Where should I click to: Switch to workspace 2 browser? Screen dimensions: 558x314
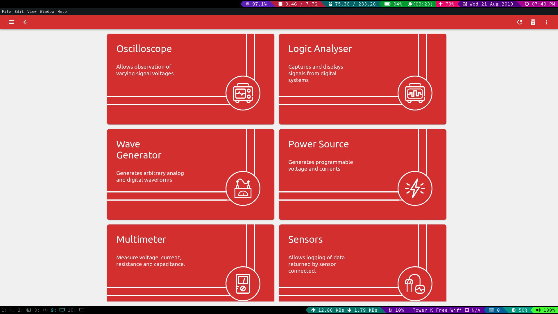click(24, 310)
